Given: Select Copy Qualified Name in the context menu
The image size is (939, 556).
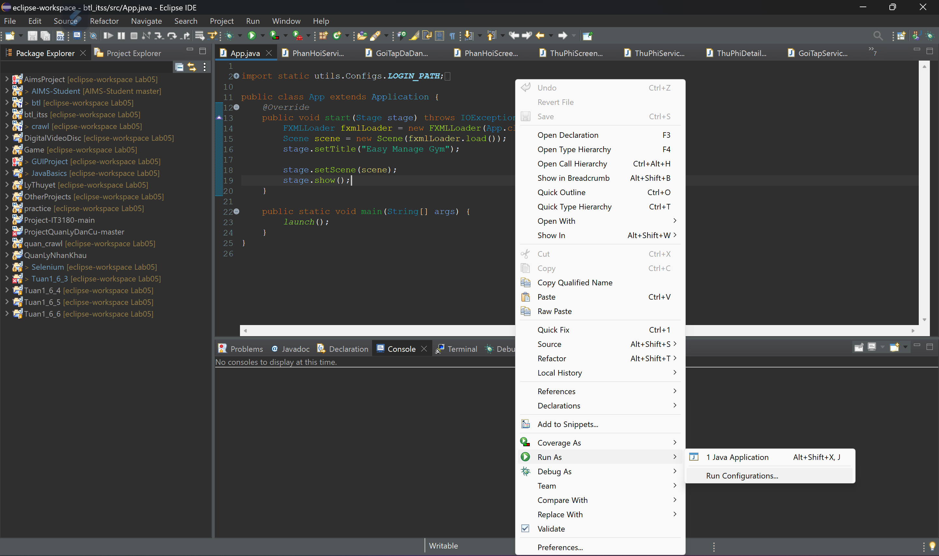Looking at the screenshot, I should [574, 282].
